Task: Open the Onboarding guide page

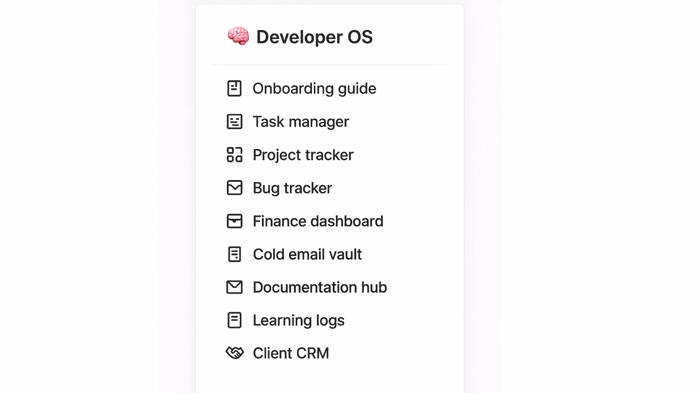Action: 314,89
